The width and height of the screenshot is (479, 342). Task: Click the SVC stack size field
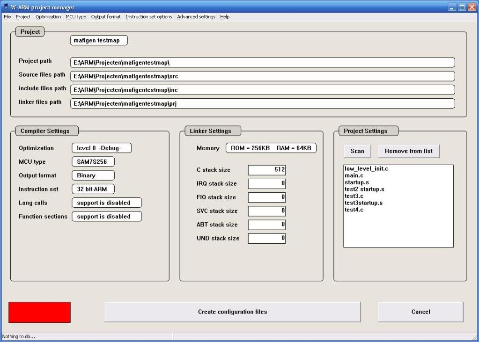267,211
